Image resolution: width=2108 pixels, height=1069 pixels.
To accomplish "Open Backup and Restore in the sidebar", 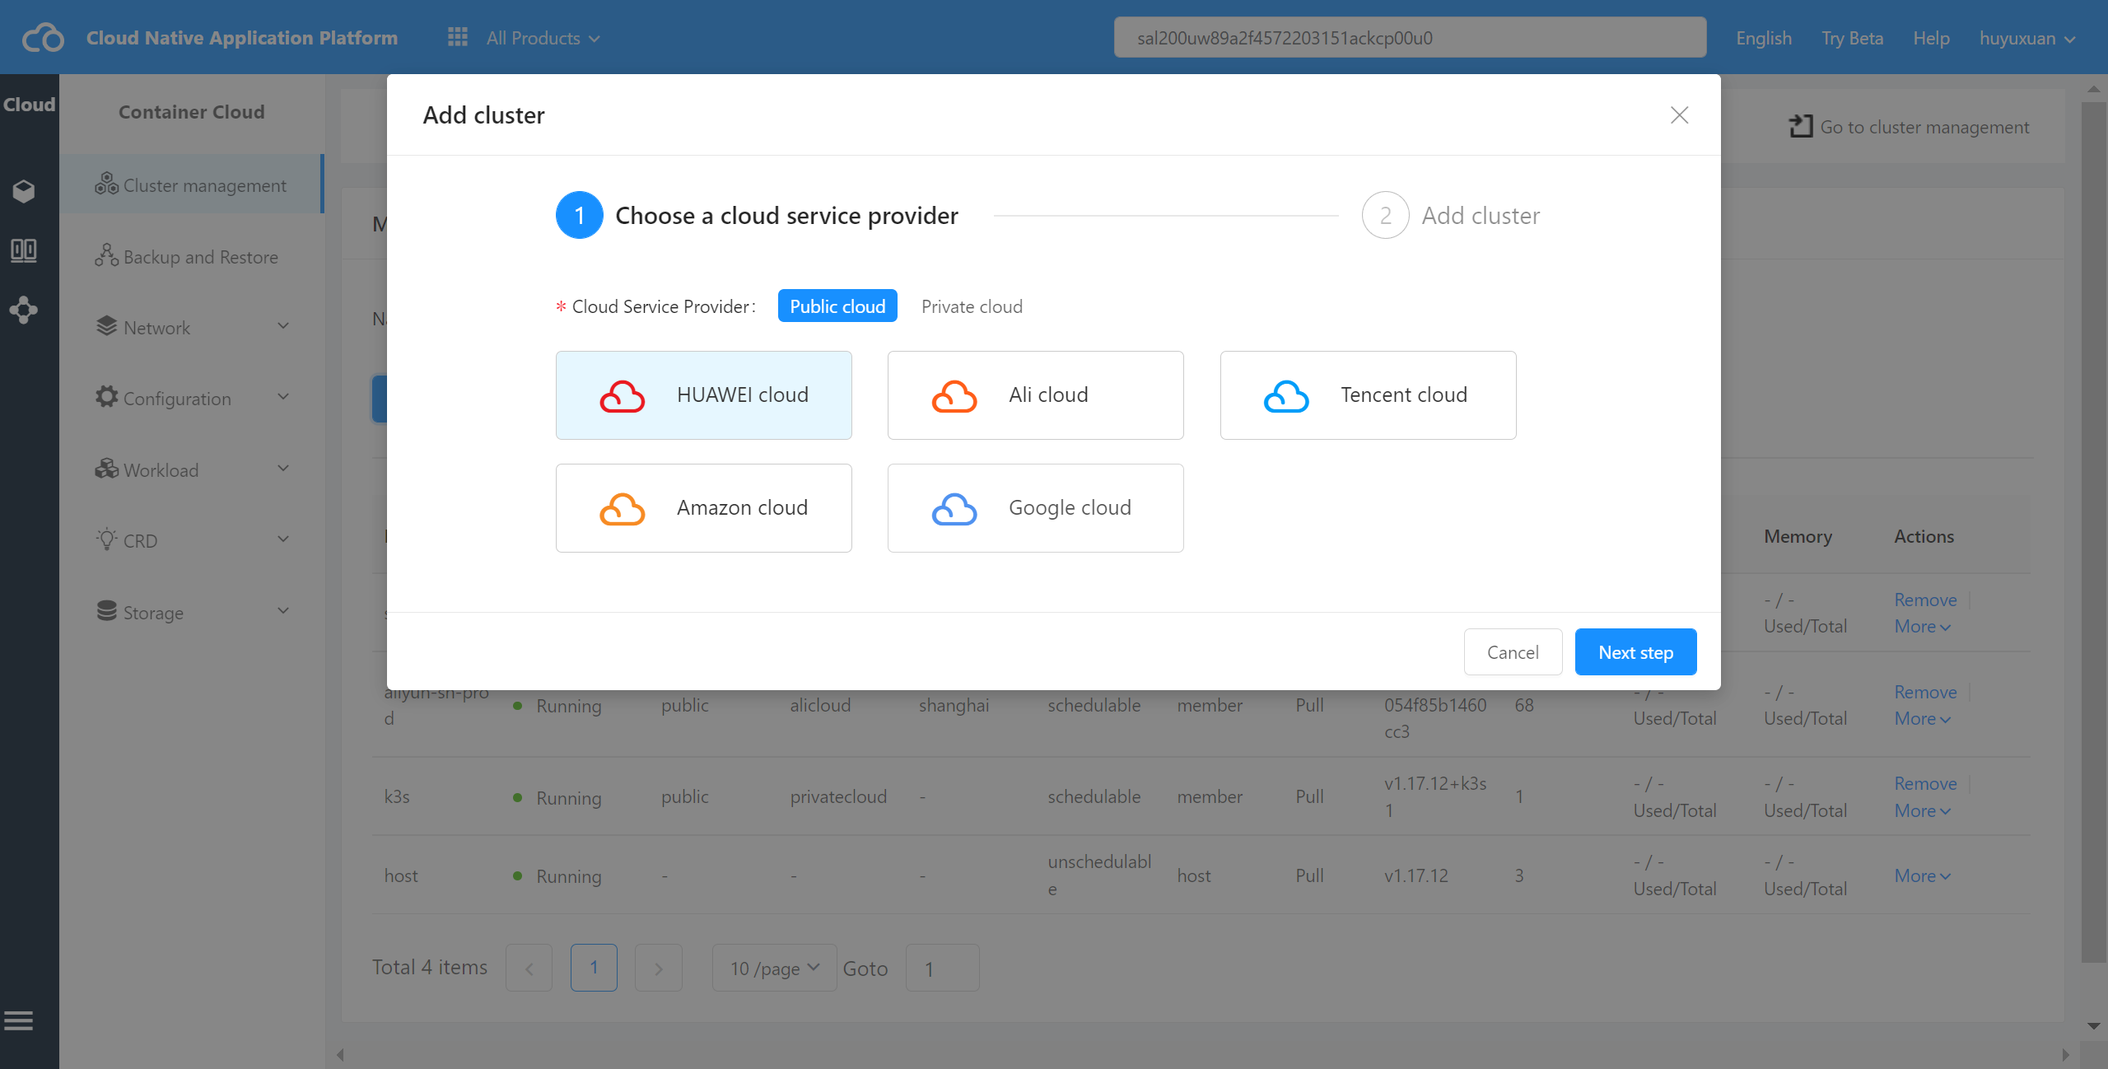I will tap(191, 257).
